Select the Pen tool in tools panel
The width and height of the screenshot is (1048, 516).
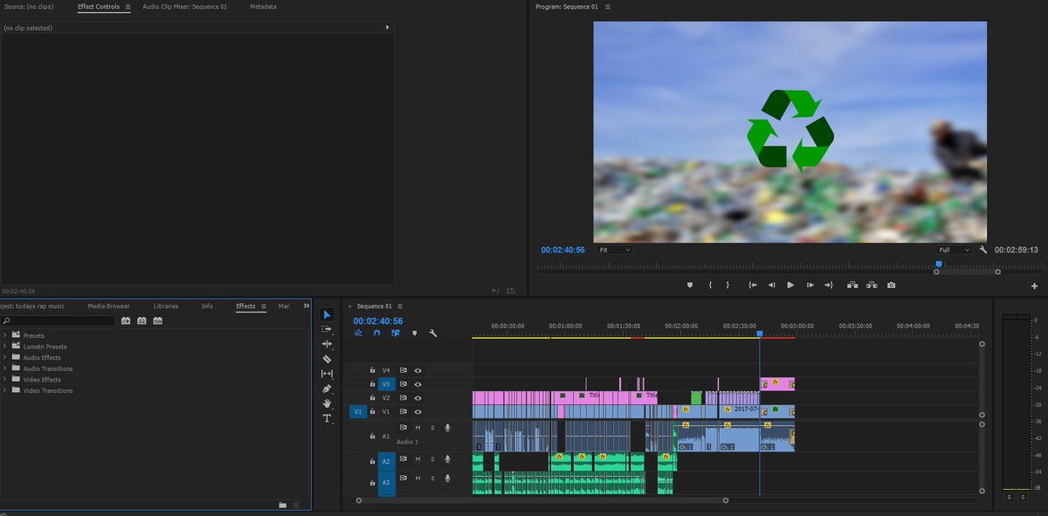(327, 389)
